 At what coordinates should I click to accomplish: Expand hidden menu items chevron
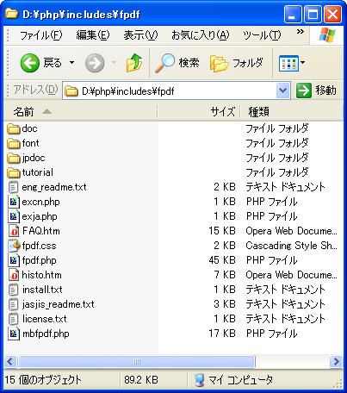tap(301, 31)
